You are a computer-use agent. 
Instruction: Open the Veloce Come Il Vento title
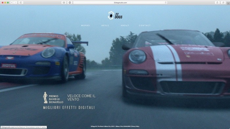[x=81, y=98]
